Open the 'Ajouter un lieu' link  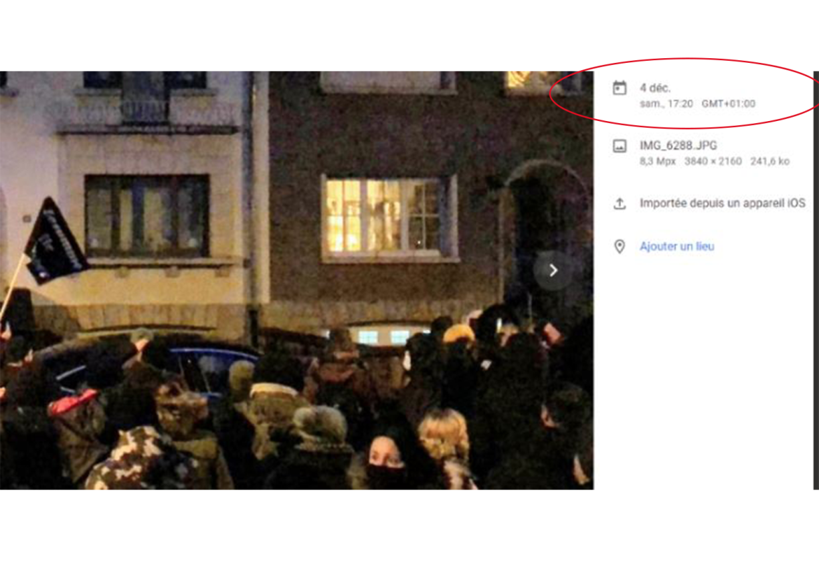coord(676,246)
